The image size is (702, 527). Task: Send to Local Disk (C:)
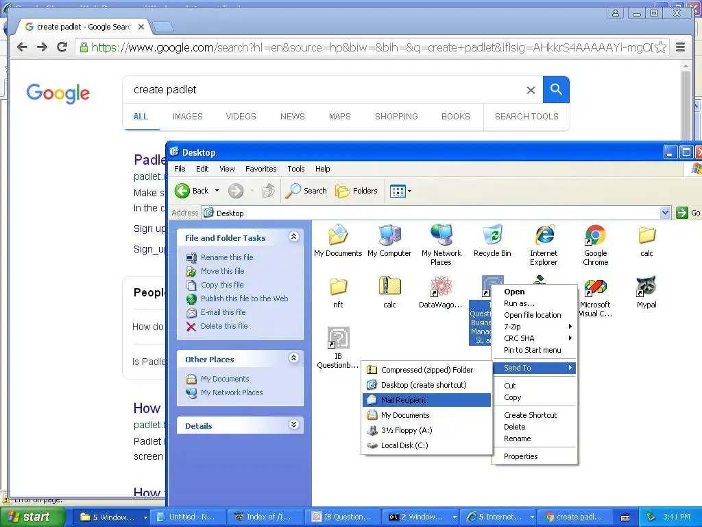pyautogui.click(x=426, y=445)
